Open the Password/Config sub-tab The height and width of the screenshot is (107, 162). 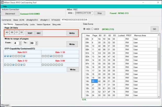(x=21, y=25)
